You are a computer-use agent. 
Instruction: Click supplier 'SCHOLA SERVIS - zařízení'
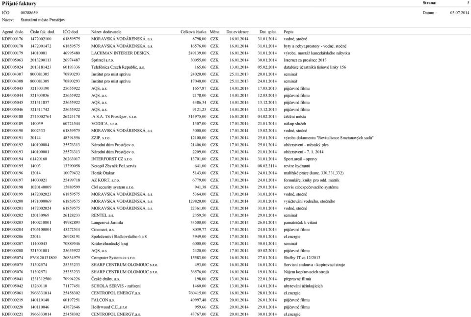[x=116, y=286]
